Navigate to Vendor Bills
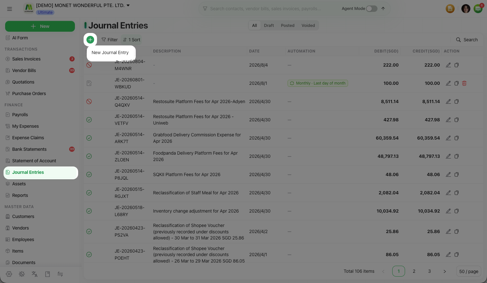 click(41, 70)
